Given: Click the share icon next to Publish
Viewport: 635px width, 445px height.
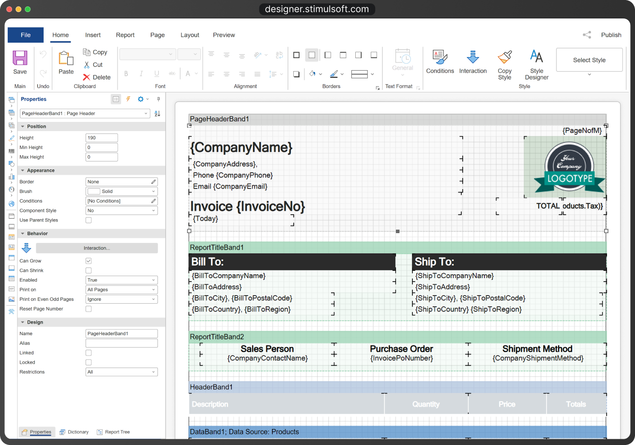Looking at the screenshot, I should (587, 35).
